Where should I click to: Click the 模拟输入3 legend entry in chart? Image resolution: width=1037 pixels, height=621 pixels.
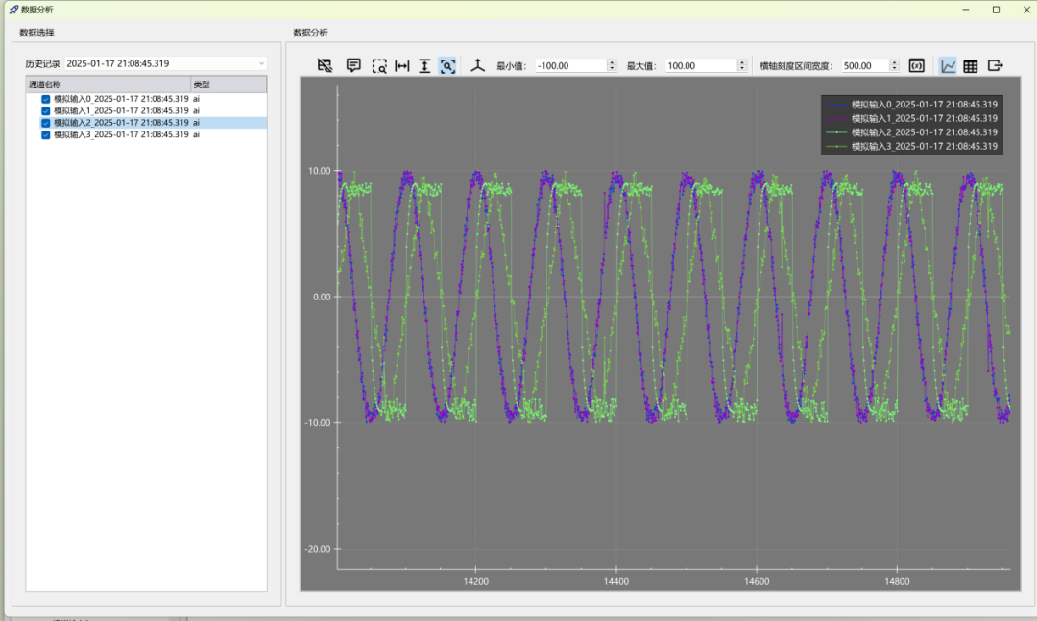(913, 146)
